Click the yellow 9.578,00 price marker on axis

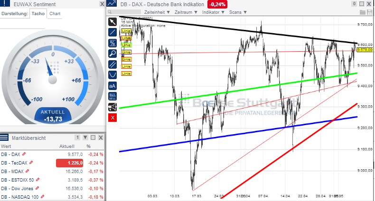click(365, 50)
